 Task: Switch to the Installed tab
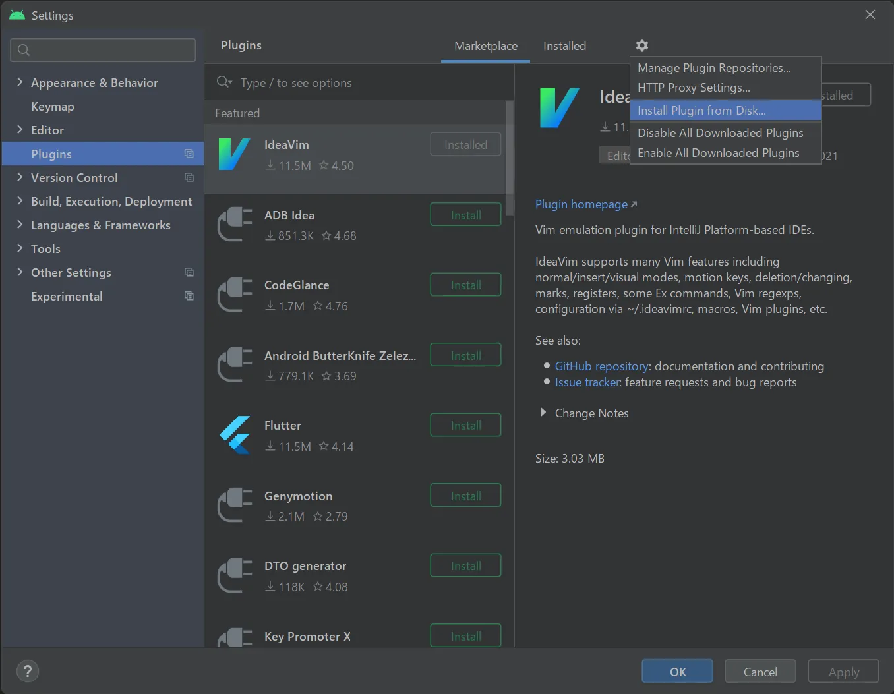564,46
